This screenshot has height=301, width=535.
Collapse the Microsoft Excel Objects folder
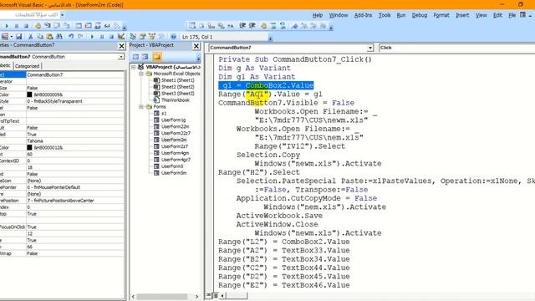pyautogui.click(x=141, y=74)
